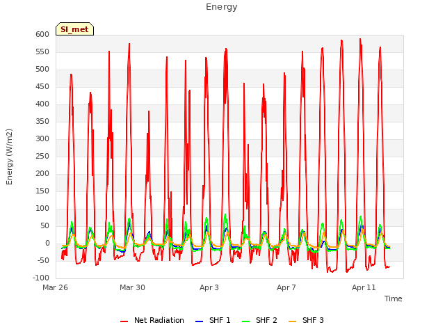
Task: Click the Energy (W/m2) y-axis label
Action: point(9,157)
